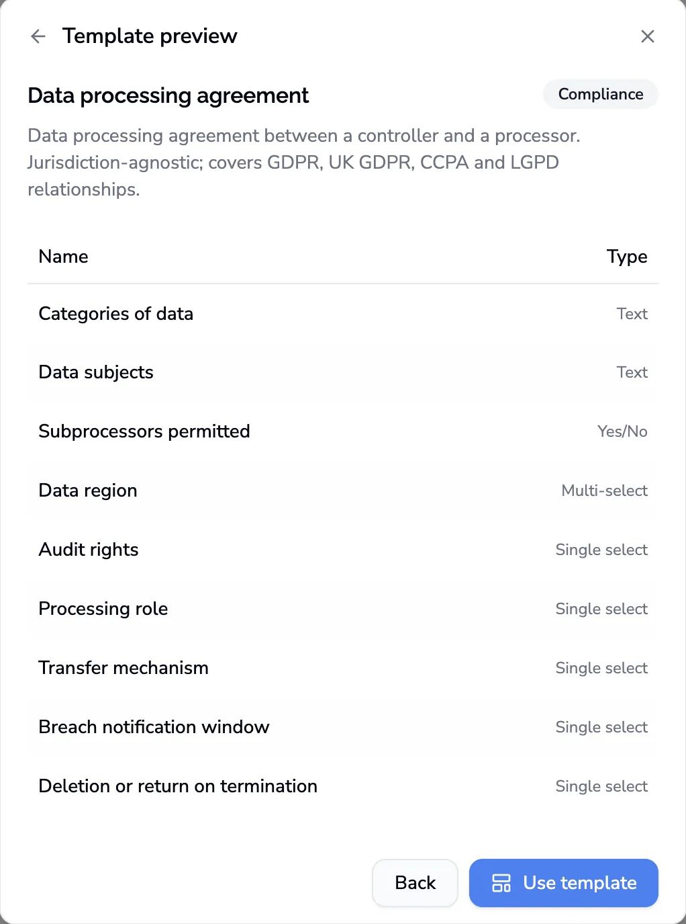Click the Use template button label

580,883
